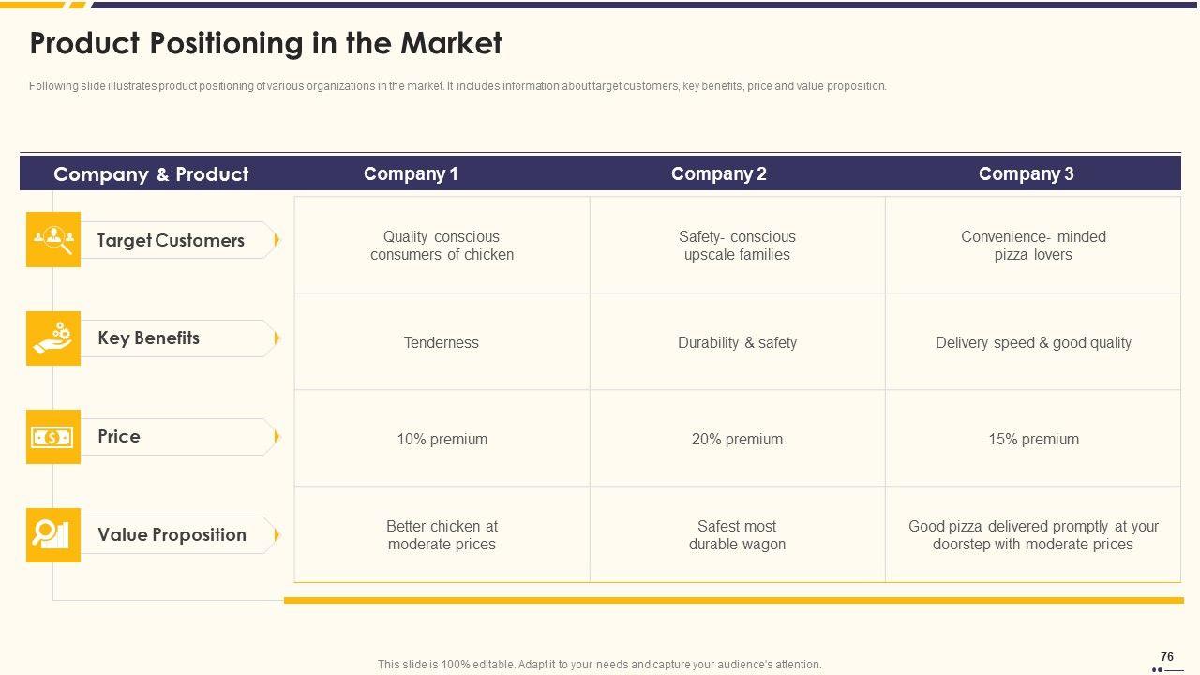
Task: Select the Company 1 column header
Action: (x=411, y=174)
